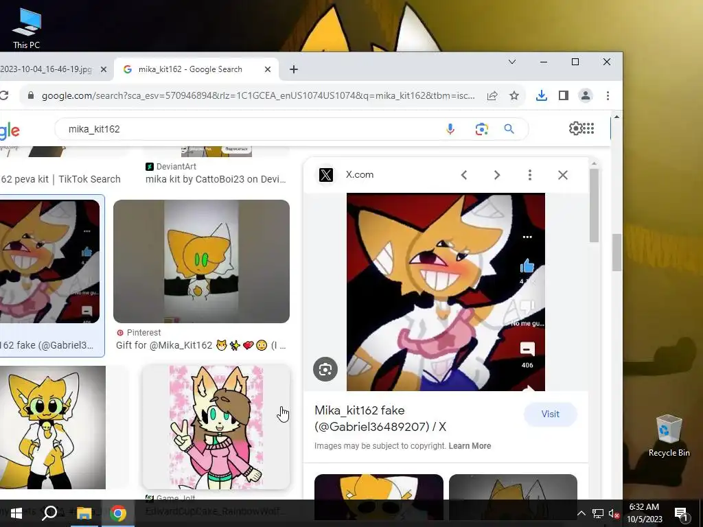
Task: Open TikTok Search result link
Action: pos(60,179)
